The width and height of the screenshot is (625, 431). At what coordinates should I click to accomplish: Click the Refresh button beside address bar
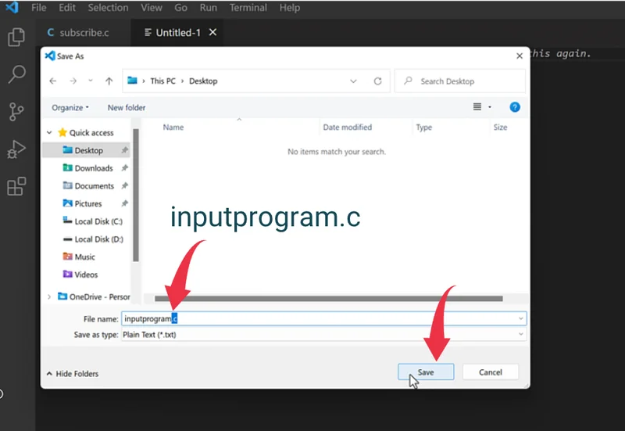[377, 81]
